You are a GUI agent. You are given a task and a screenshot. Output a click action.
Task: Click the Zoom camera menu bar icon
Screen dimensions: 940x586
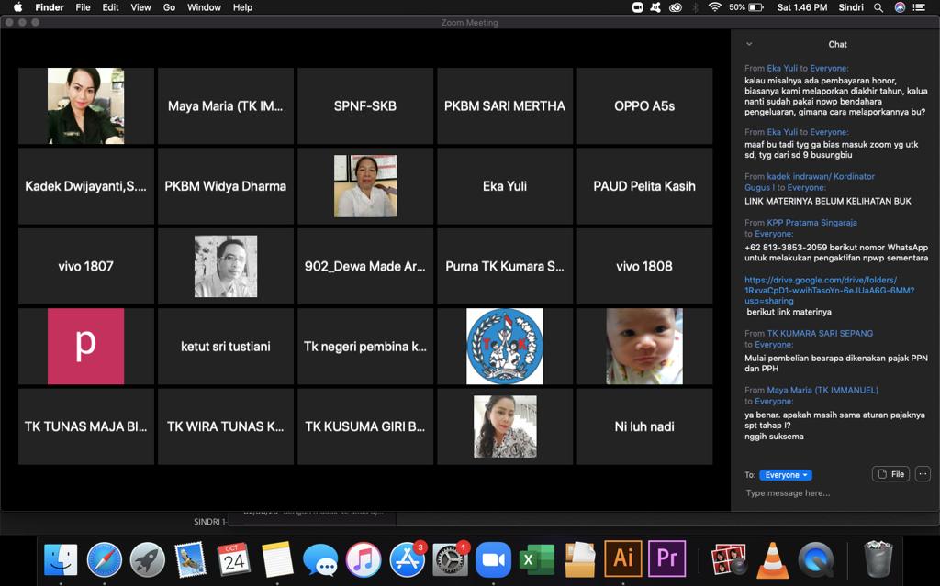tap(638, 7)
